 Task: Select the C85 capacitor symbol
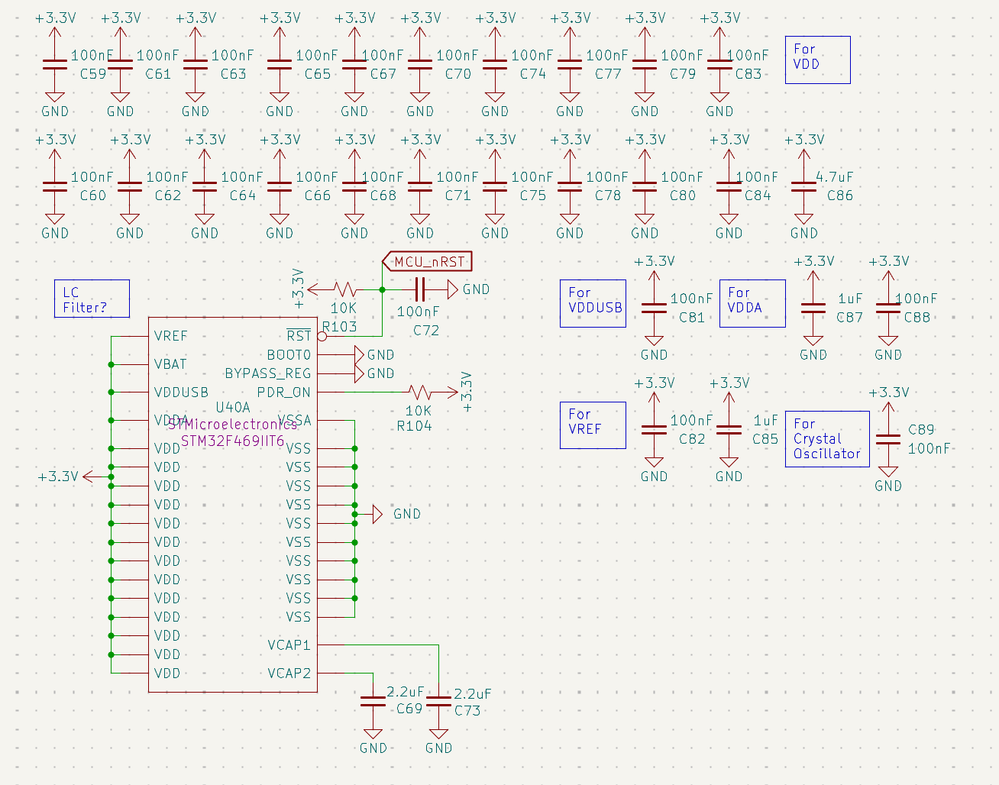(x=729, y=429)
